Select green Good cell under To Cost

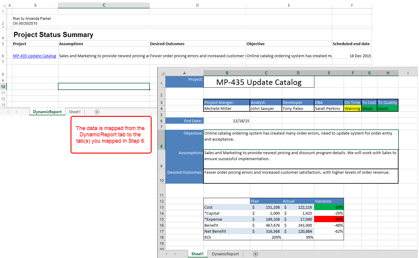pos(369,108)
